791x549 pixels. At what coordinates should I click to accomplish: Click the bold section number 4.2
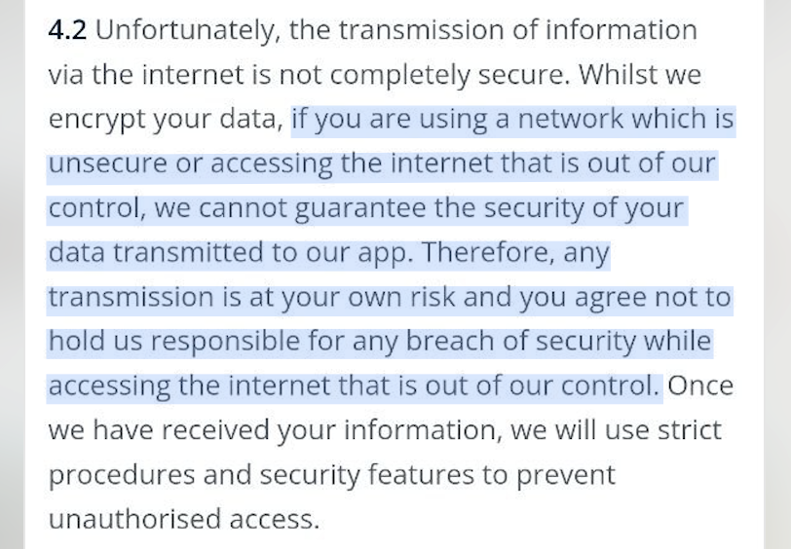click(67, 30)
